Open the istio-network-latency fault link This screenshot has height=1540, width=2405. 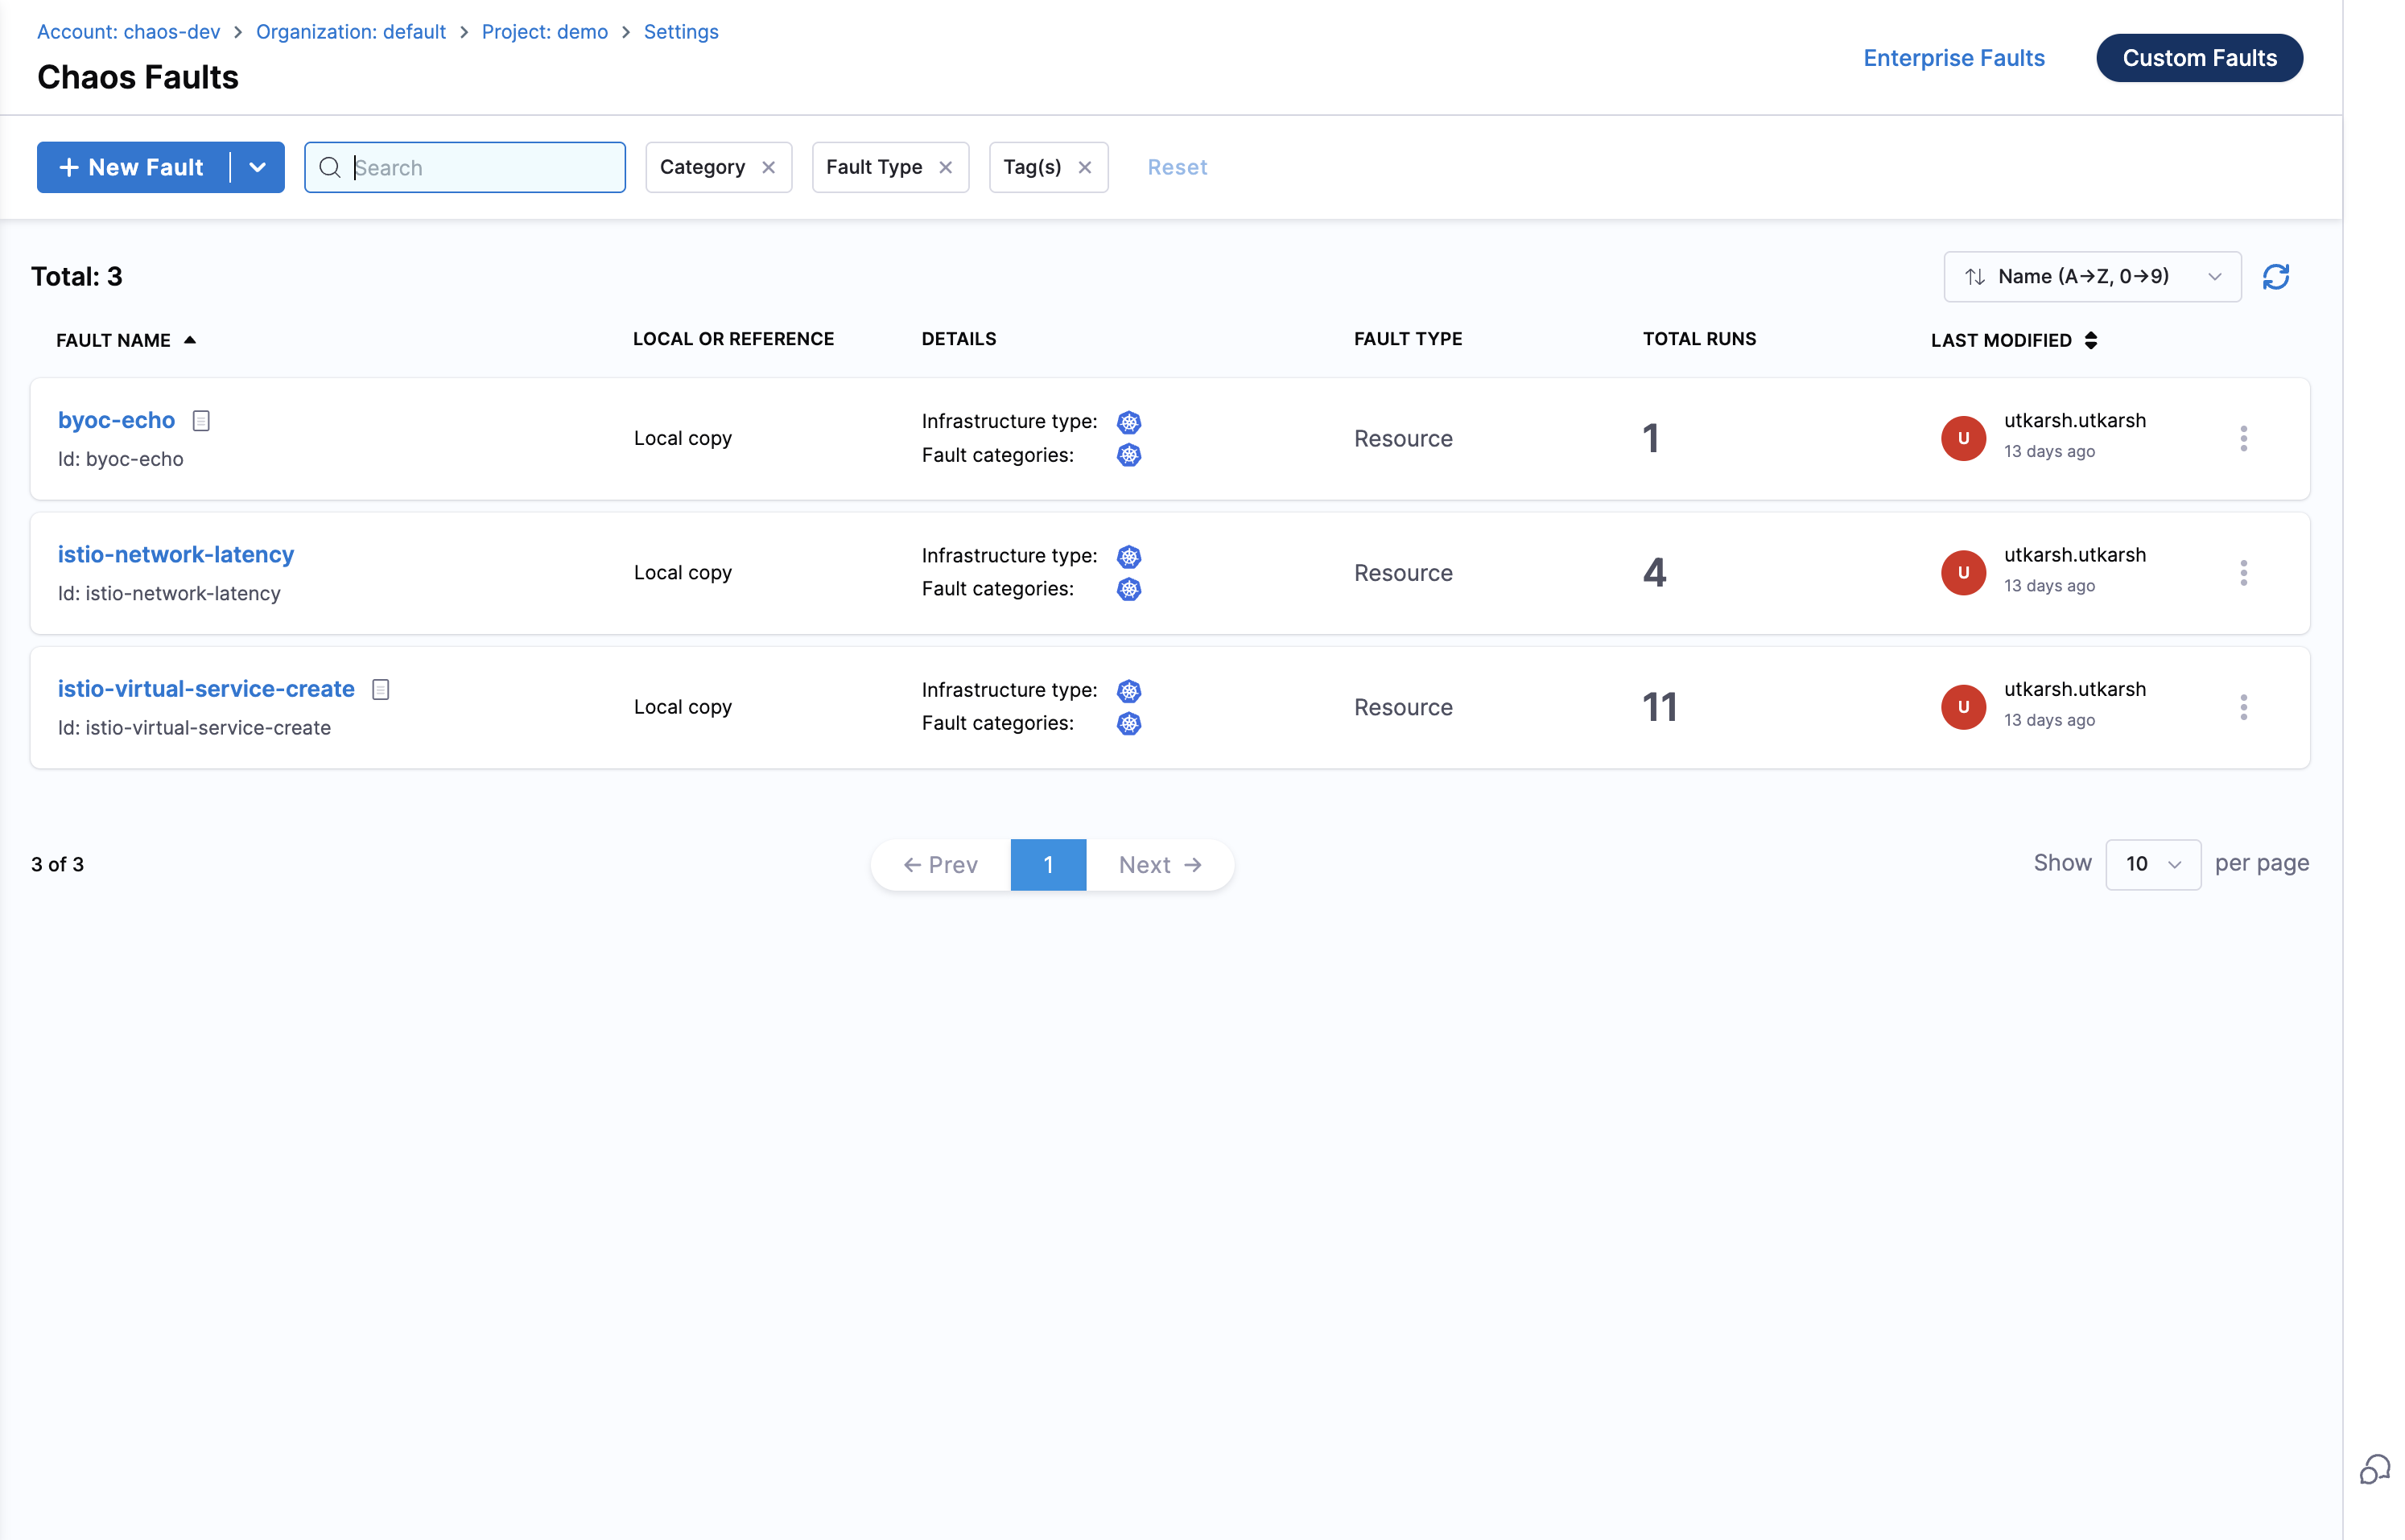(176, 555)
